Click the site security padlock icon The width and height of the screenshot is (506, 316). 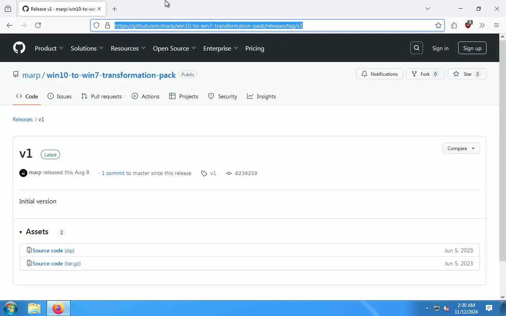(107, 25)
